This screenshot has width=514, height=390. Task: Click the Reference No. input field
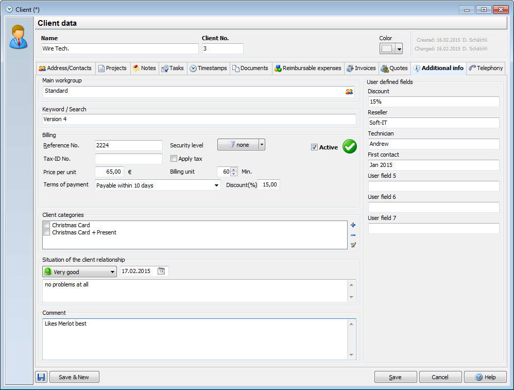pyautogui.click(x=129, y=145)
